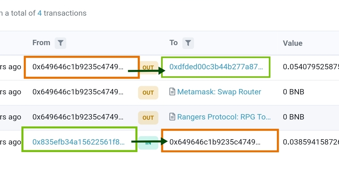
Task: Select the 0x649646c1b9235c4749 address in first row
Action: (x=78, y=67)
